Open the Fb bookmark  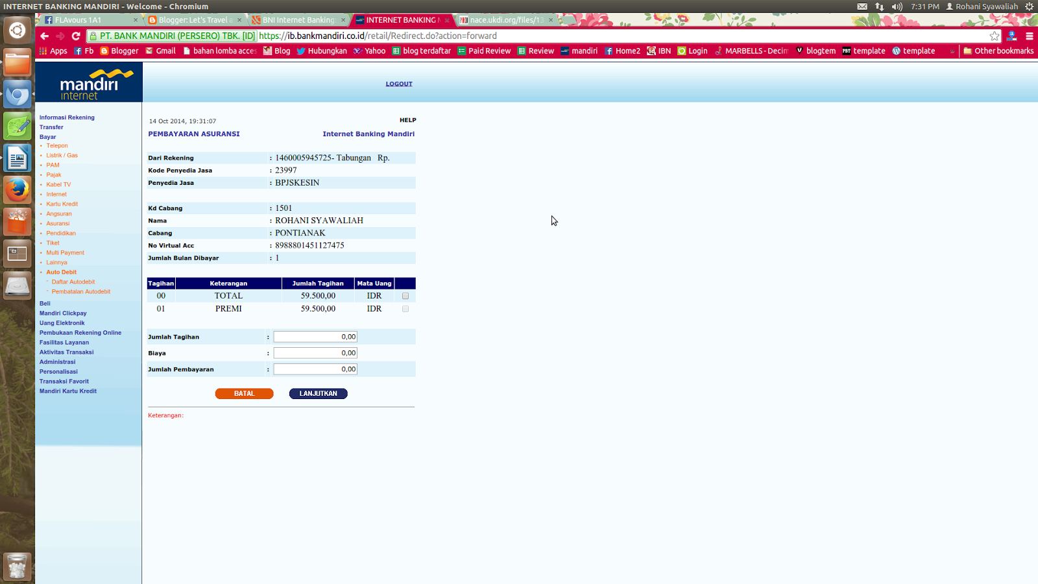[84, 51]
